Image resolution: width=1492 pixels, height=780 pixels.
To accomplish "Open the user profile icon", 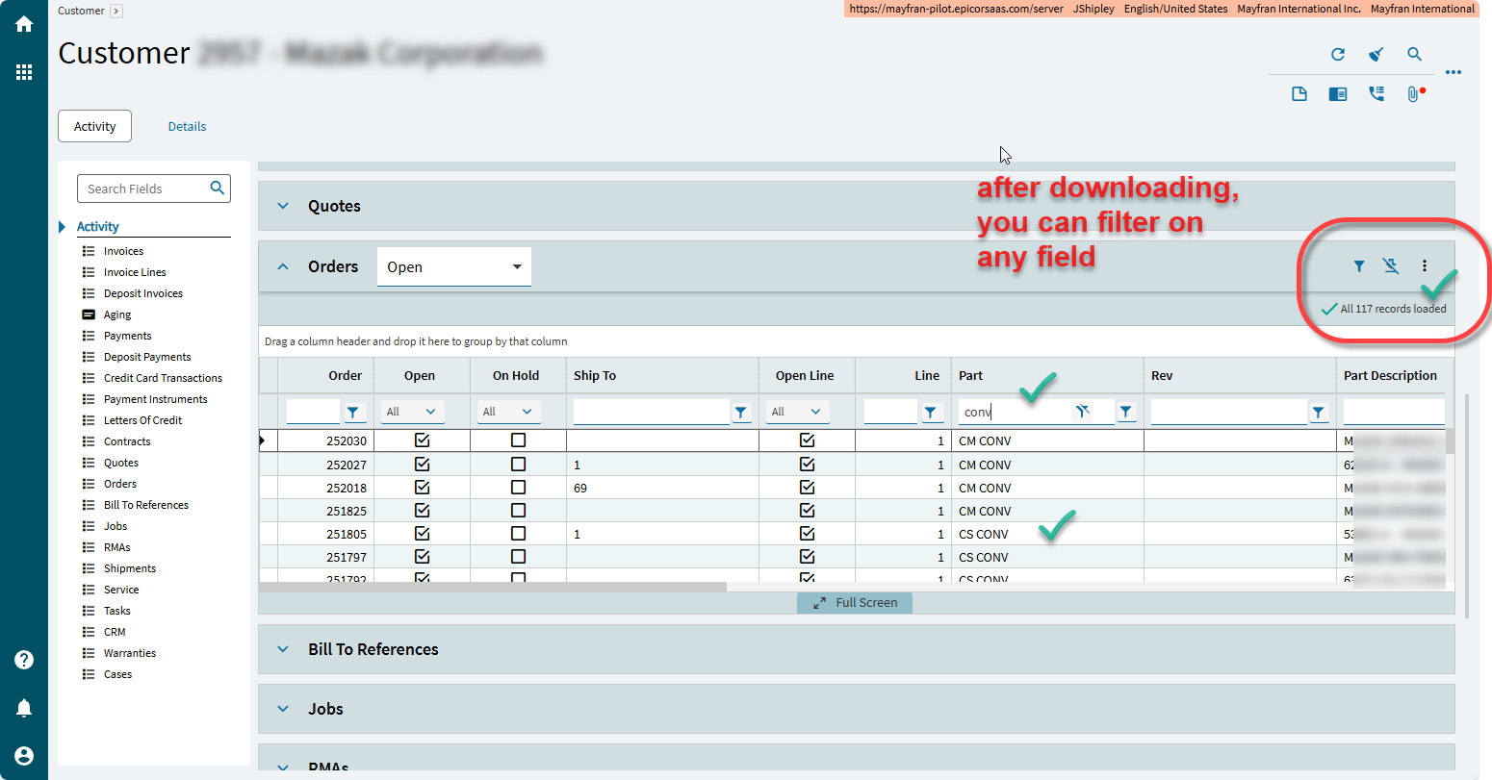I will [24, 756].
